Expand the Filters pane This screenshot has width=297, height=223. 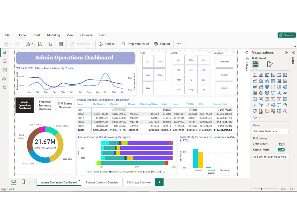(247, 52)
